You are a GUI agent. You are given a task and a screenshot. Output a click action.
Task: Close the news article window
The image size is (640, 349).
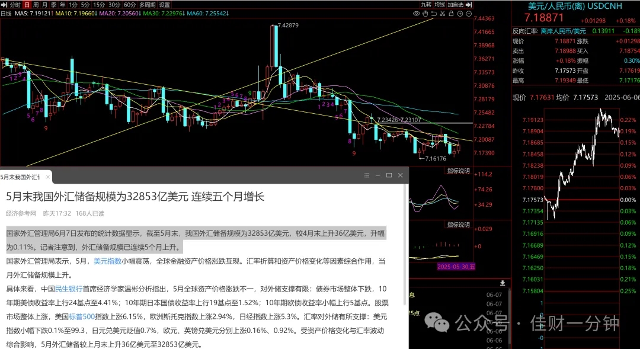[401, 175]
